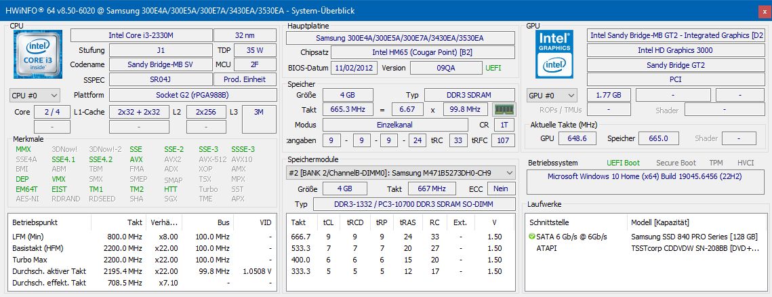This screenshot has width=772, height=297.
Task: Close the HWiNFO System-Überblick window
Action: [x=763, y=11]
